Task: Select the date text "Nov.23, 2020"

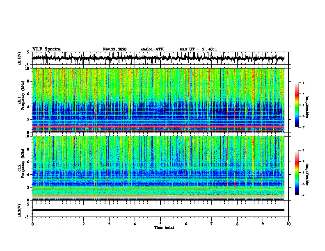Action: [x=114, y=49]
